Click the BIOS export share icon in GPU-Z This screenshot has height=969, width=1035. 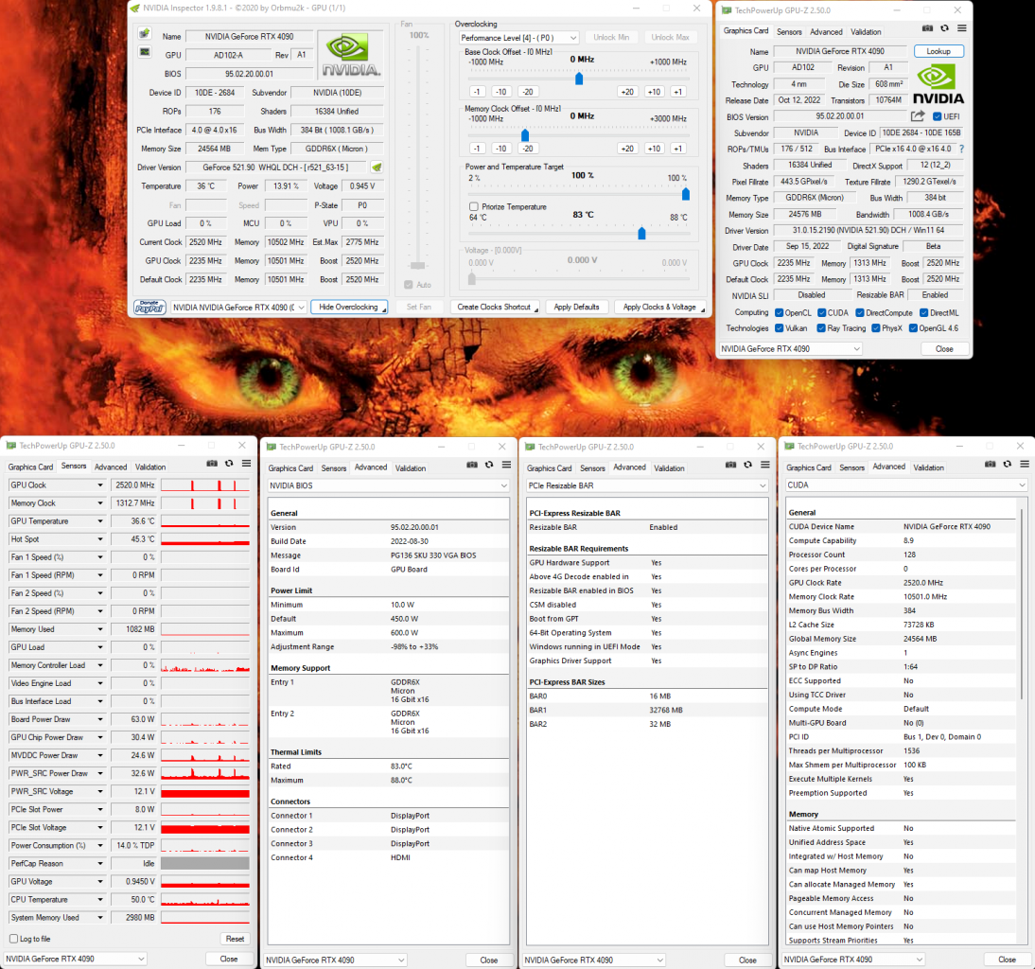[918, 116]
